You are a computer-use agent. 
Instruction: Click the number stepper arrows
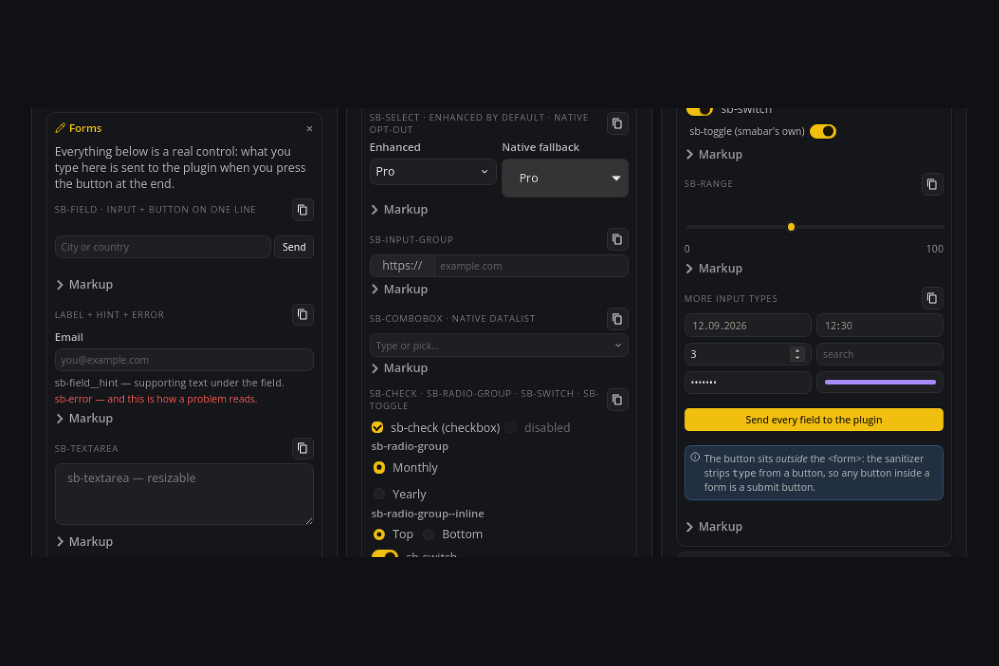[797, 354]
